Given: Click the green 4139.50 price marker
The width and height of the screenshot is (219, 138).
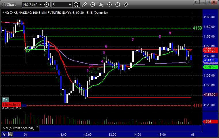Looking at the screenshot, I should (x=210, y=67).
